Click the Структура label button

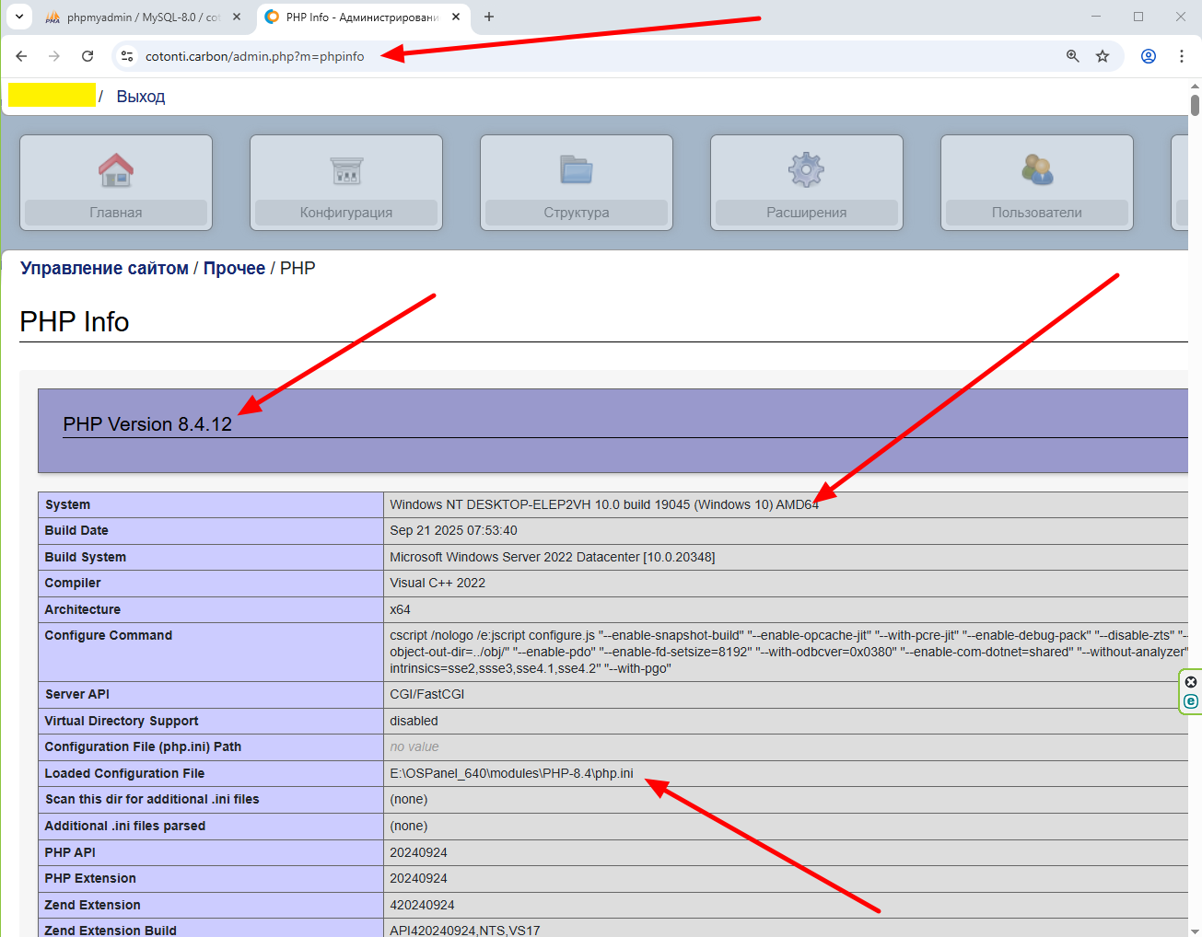tap(577, 213)
